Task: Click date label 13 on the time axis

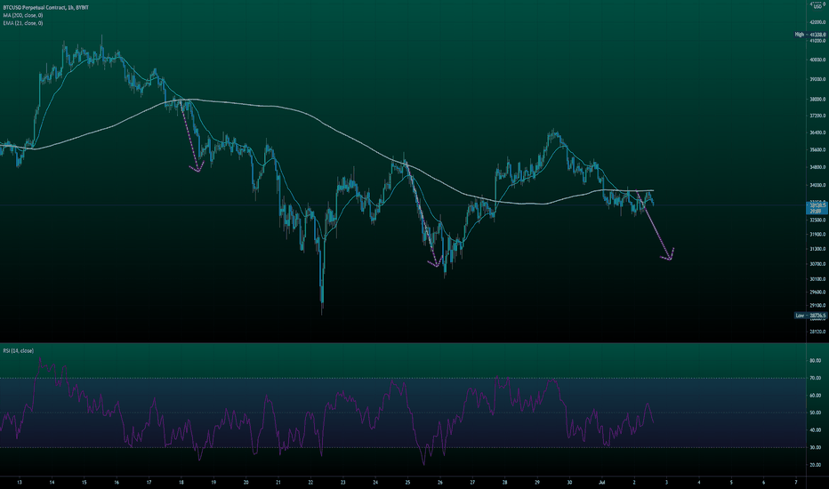Action: [20, 482]
